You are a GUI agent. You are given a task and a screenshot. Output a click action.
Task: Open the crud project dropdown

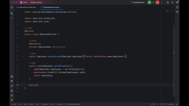coord(24,2)
